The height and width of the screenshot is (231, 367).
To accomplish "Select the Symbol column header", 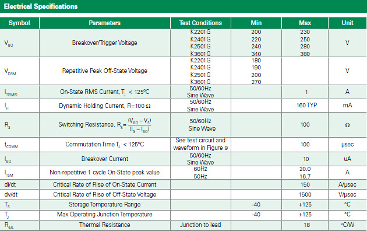I will coord(19,23).
